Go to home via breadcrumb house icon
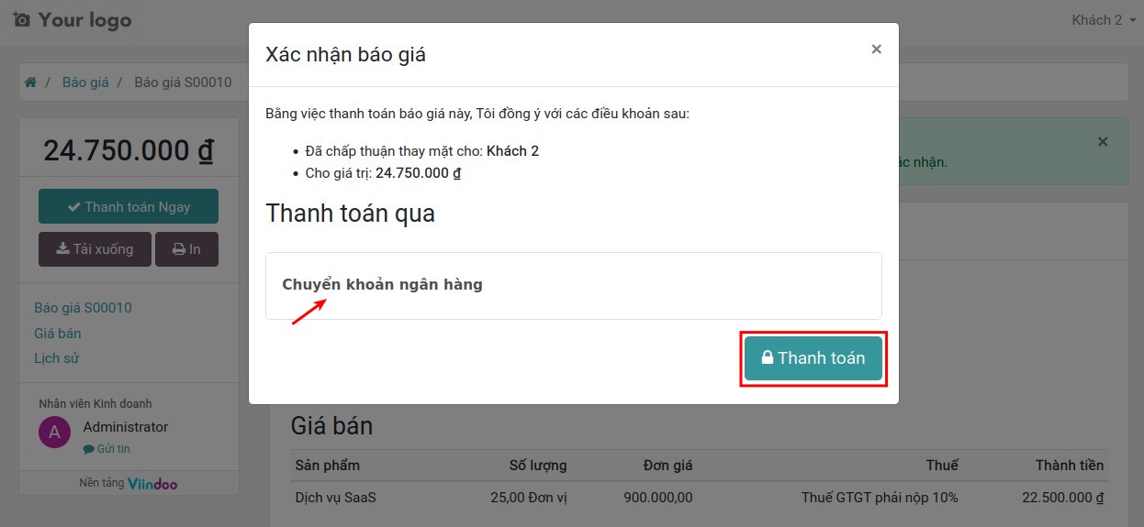Viewport: 1144px width, 527px height. (x=30, y=82)
